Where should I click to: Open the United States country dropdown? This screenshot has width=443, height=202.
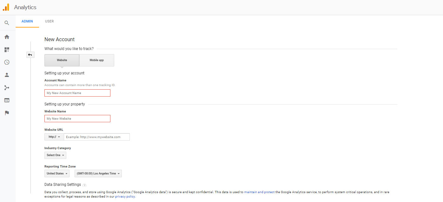[x=57, y=174]
